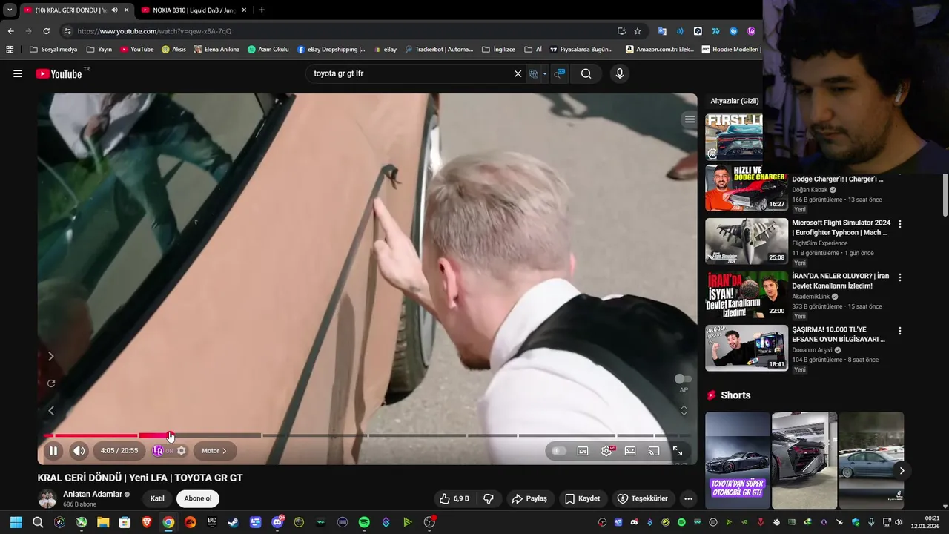Viewport: 949px width, 534px height.
Task: Send thanks via Teşekkürler button
Action: pyautogui.click(x=643, y=498)
